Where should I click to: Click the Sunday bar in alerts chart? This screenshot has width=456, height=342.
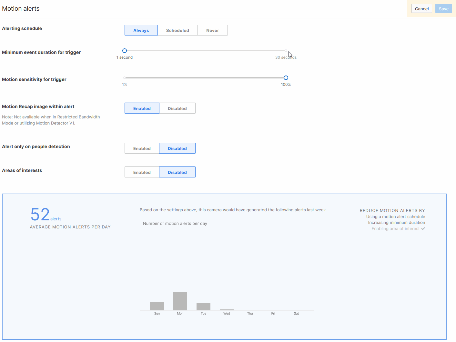pos(157,306)
